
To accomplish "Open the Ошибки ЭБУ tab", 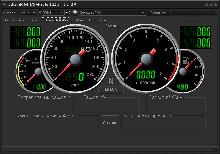I will coord(81,20).
